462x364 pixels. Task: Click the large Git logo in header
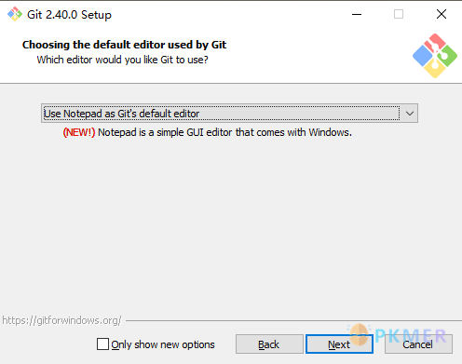coord(435,56)
